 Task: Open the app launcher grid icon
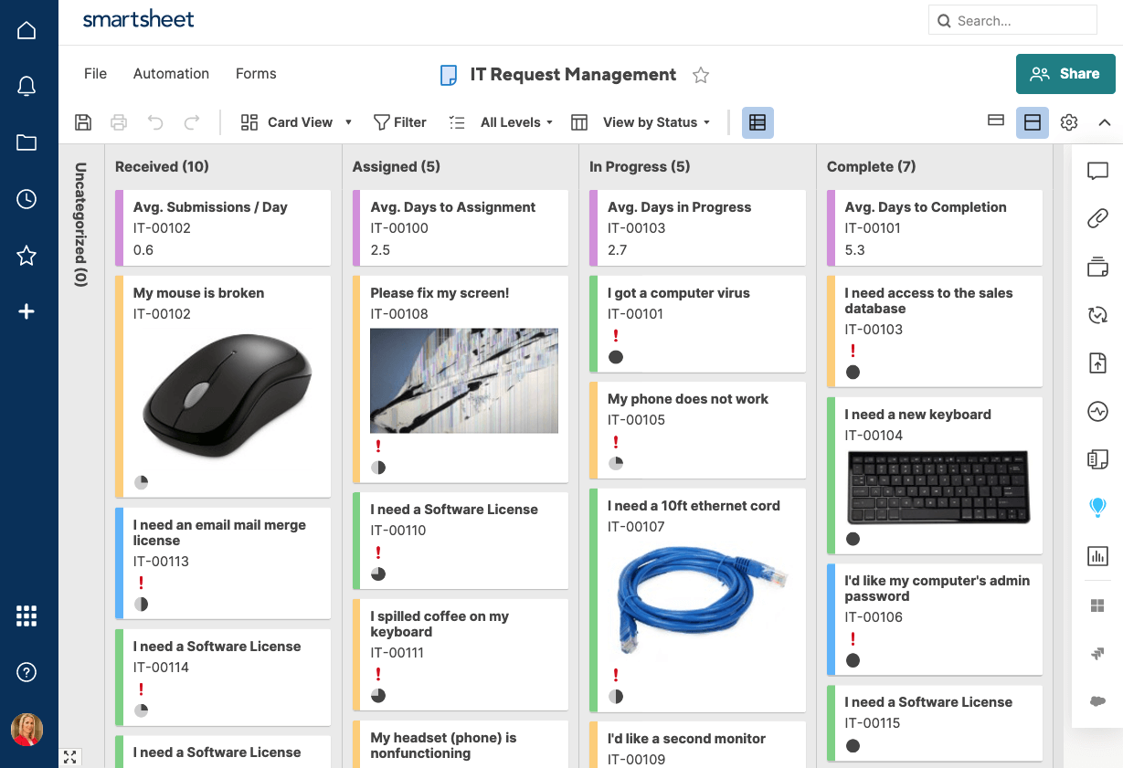[26, 616]
